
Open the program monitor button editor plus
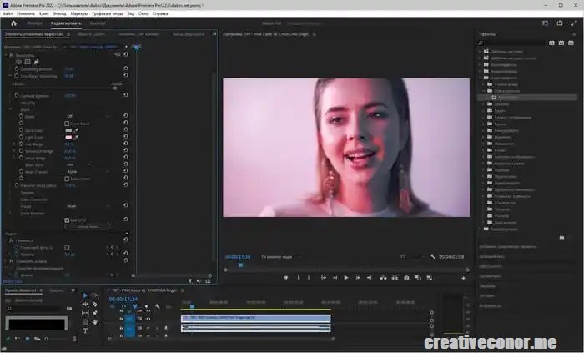pos(463,278)
